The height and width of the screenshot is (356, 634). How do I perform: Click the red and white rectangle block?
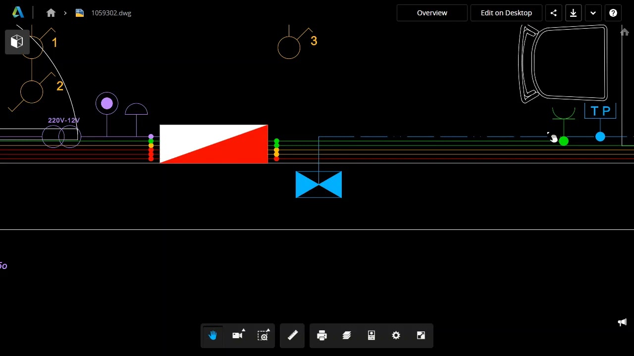pyautogui.click(x=213, y=144)
